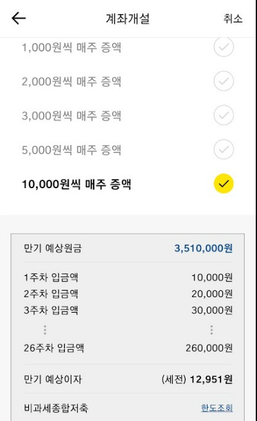
Task: Tap the 26주차 입금액 row
Action: point(128,348)
